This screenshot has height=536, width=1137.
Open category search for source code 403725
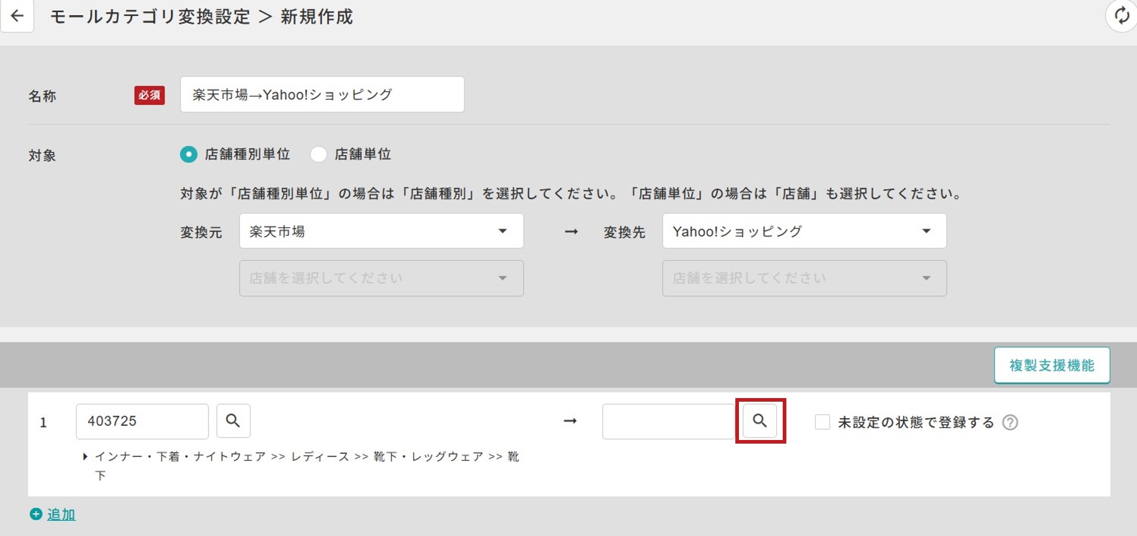pos(233,421)
